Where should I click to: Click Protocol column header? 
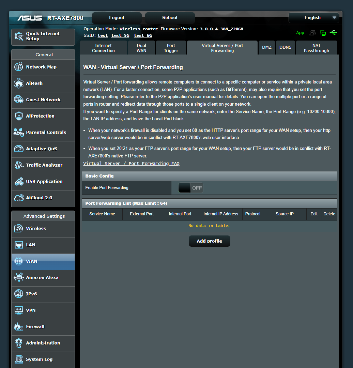[x=253, y=214]
